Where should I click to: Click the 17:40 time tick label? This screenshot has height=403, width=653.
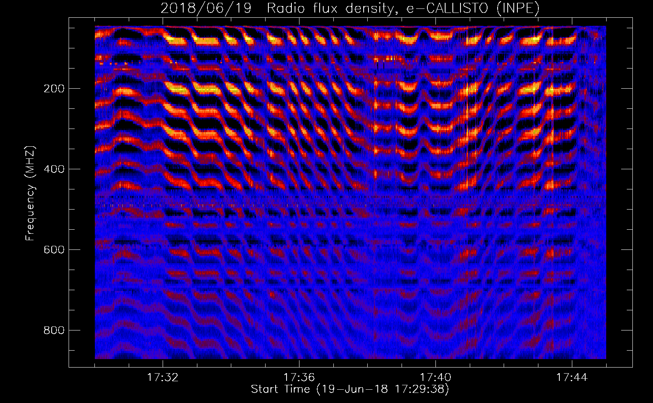[x=435, y=378]
